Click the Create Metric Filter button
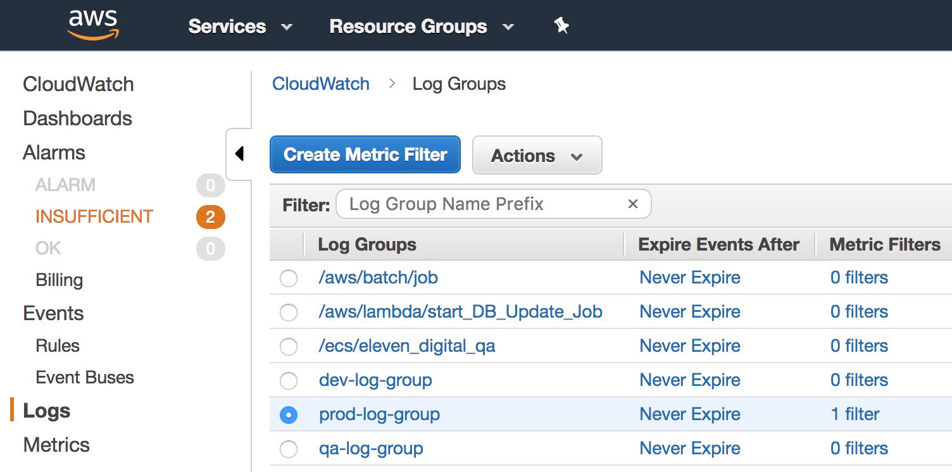This screenshot has width=952, height=472. click(x=365, y=155)
